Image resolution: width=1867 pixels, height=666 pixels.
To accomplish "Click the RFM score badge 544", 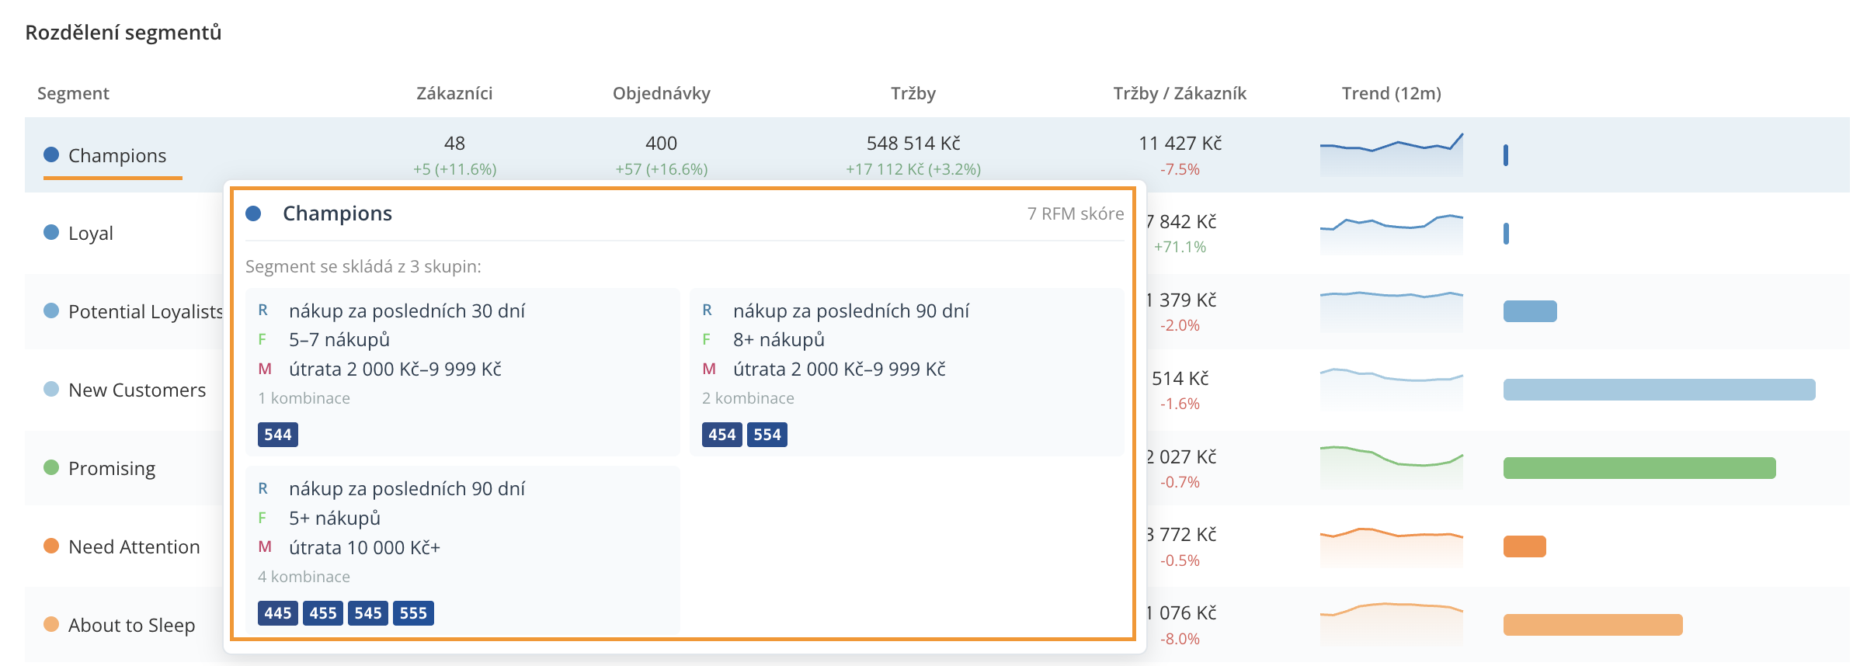I will pyautogui.click(x=278, y=435).
